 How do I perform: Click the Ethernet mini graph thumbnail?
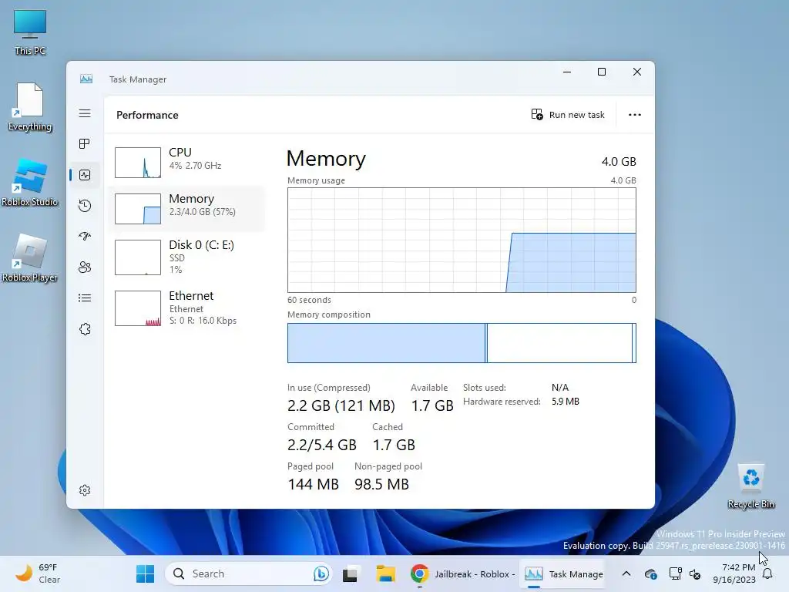(x=138, y=308)
